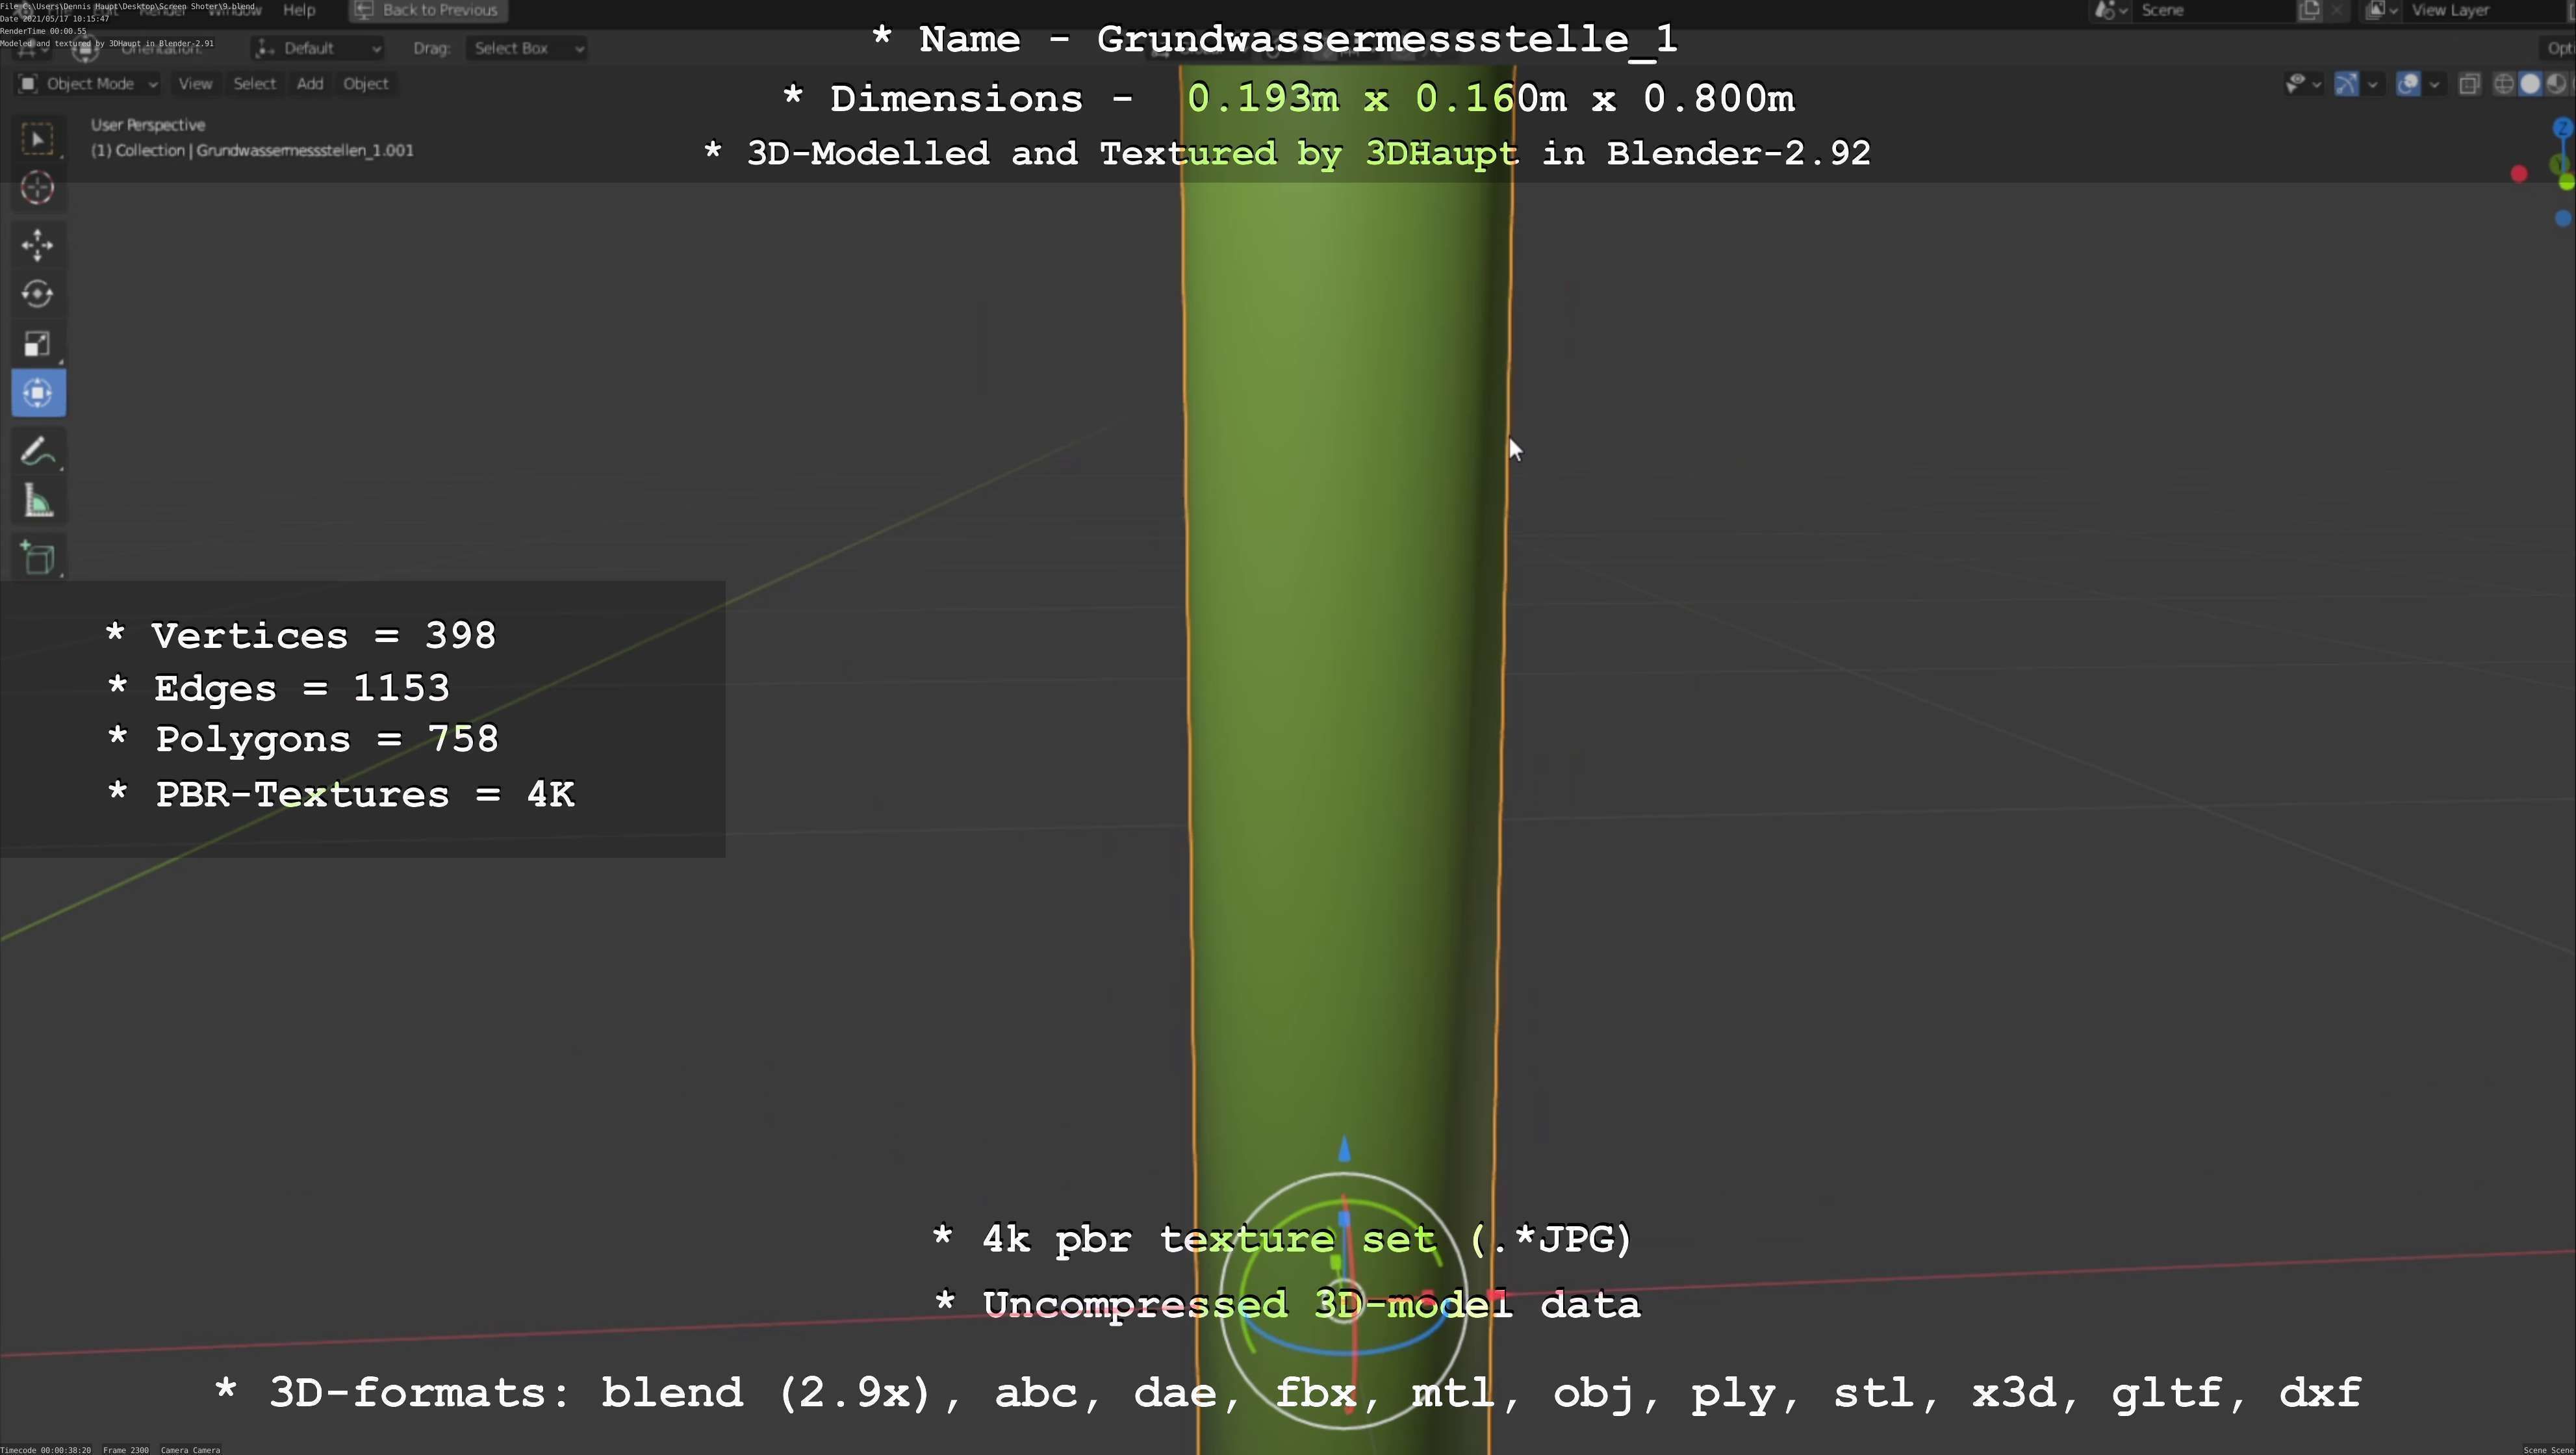
Task: Open the scene browse icon dropdown
Action: tap(2111, 10)
